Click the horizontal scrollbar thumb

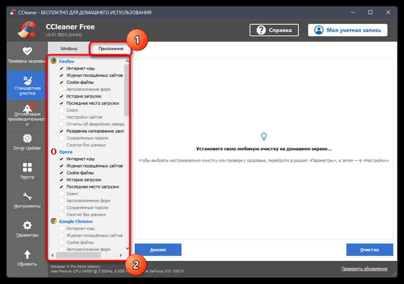click(x=78, y=255)
